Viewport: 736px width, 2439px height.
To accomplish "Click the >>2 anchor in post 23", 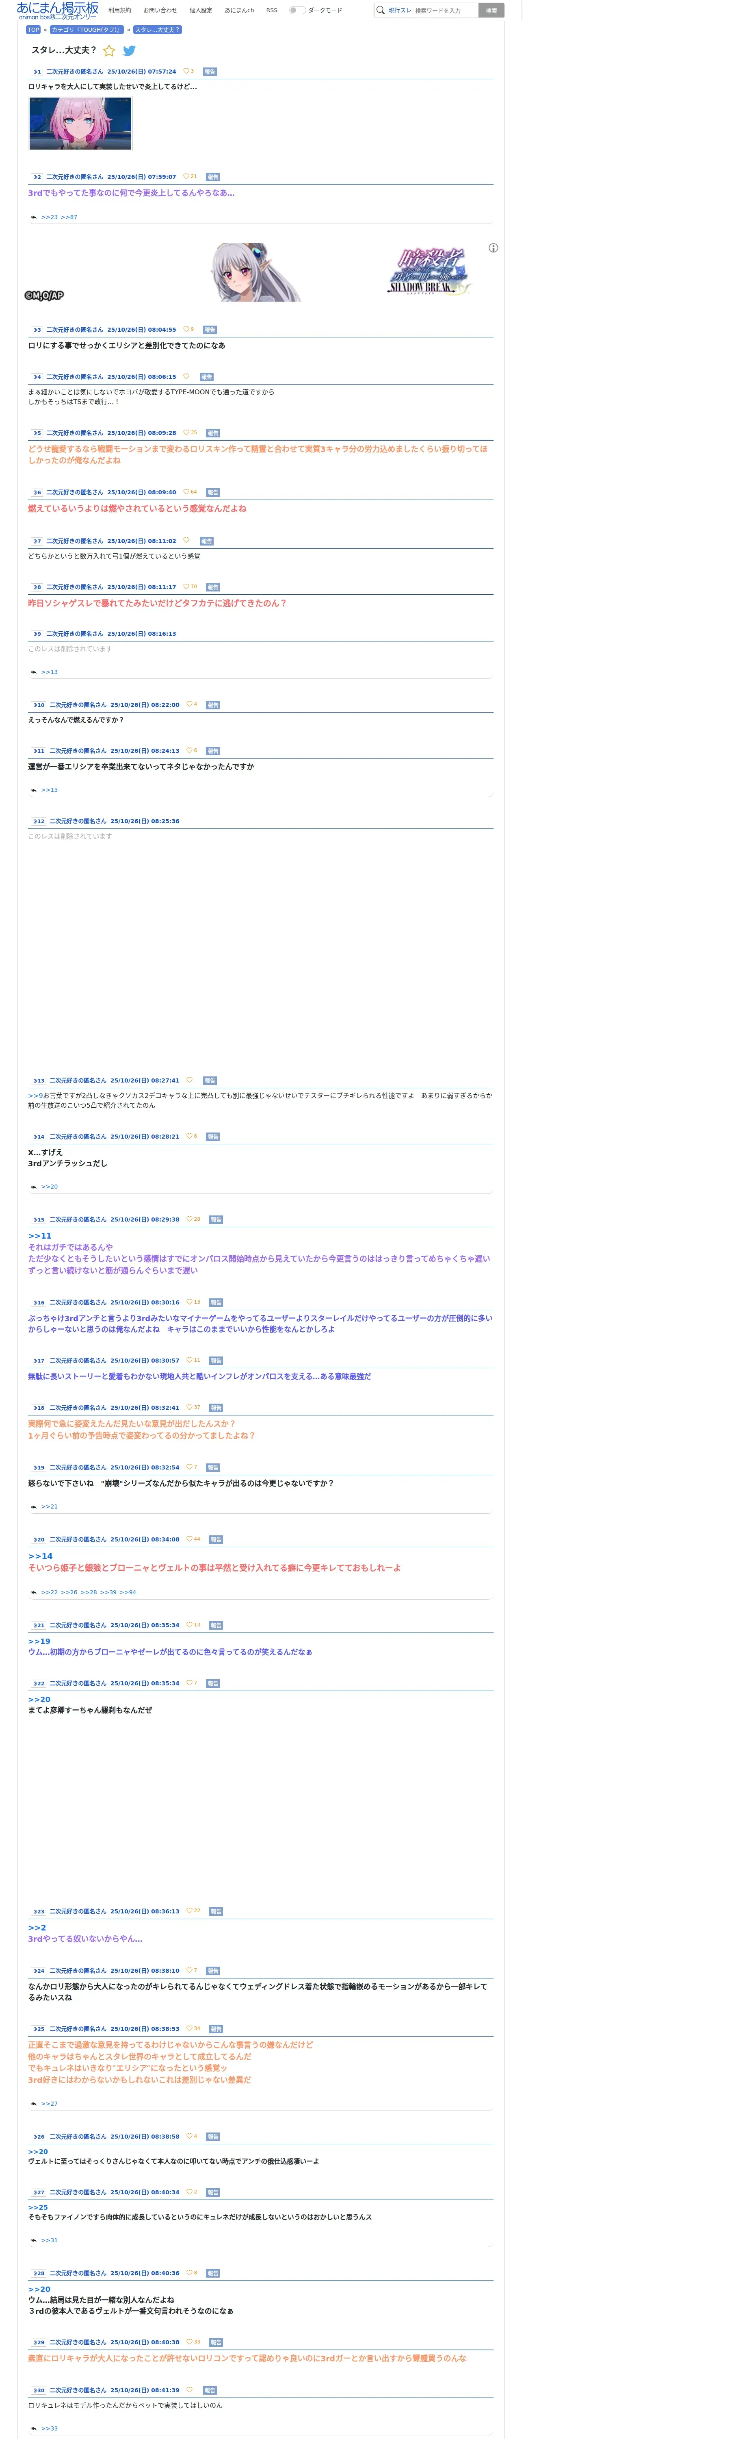I will (x=37, y=1927).
